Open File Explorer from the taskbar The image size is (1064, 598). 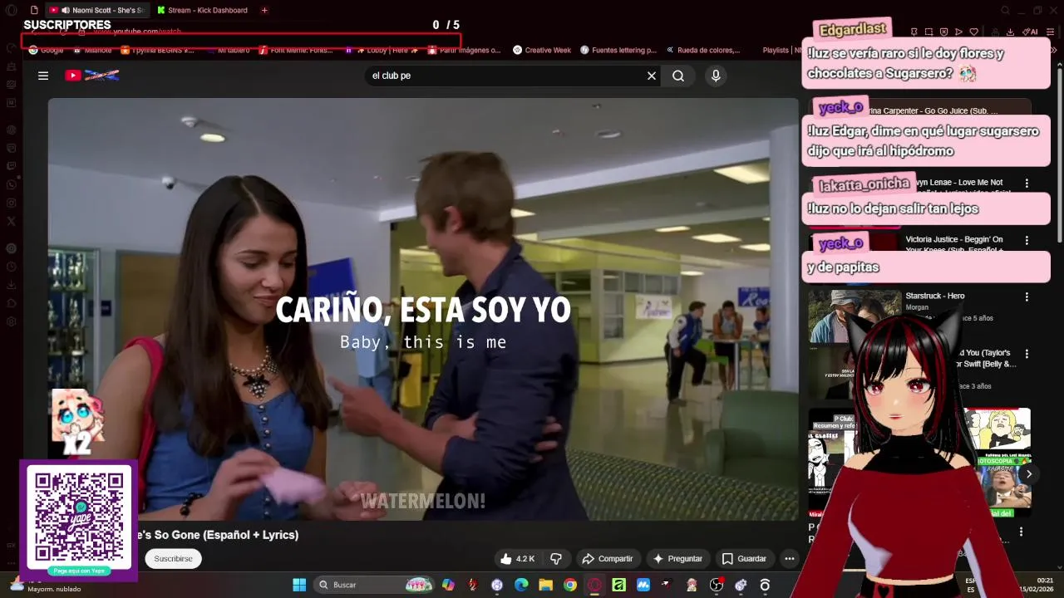545,585
